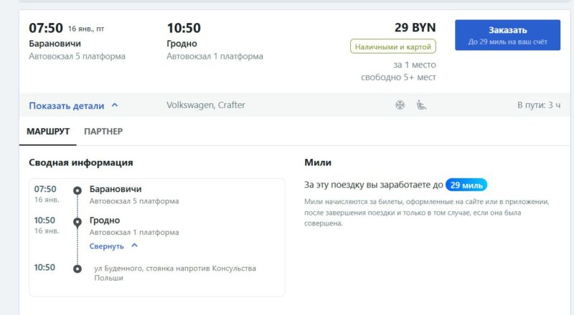
Task: Collapse the stops list with Свернуть
Action: [x=107, y=246]
